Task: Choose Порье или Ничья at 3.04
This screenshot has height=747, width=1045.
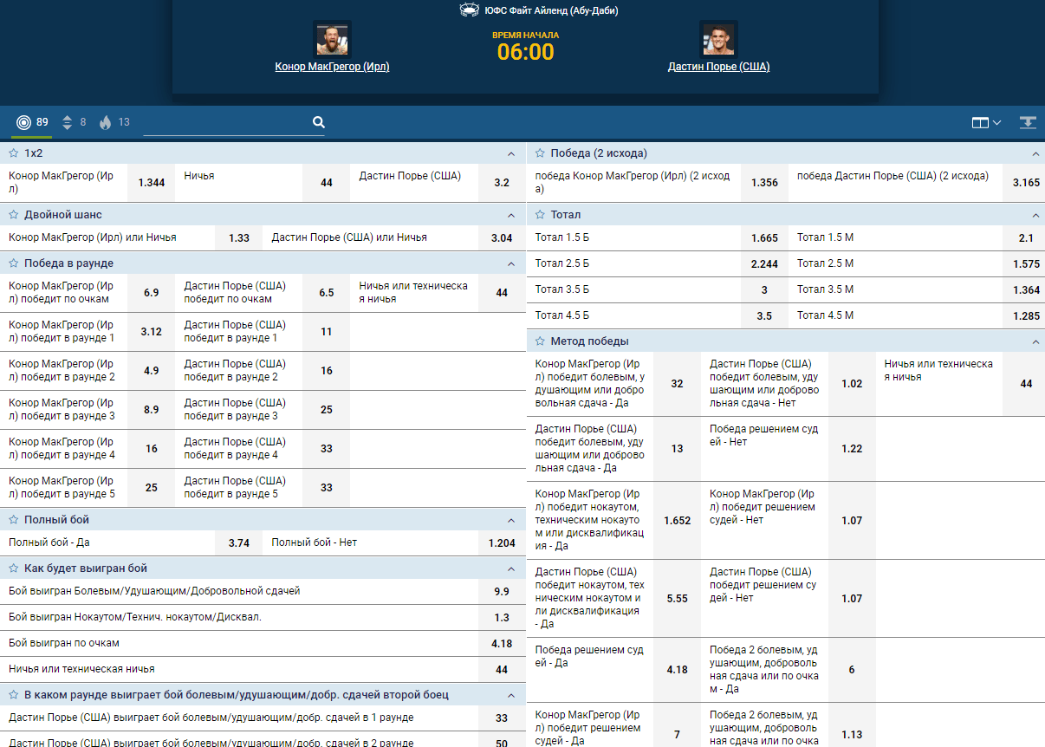Action: 502,238
